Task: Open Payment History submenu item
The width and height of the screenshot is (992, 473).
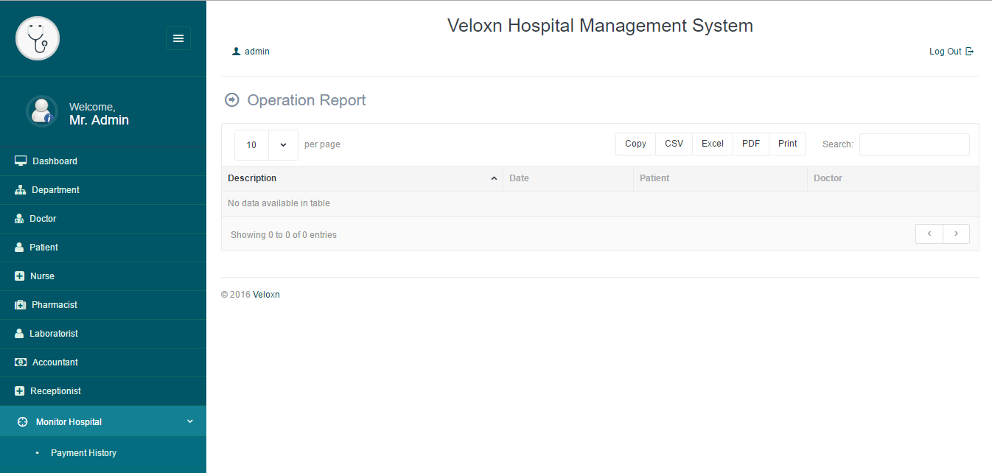Action: click(83, 453)
